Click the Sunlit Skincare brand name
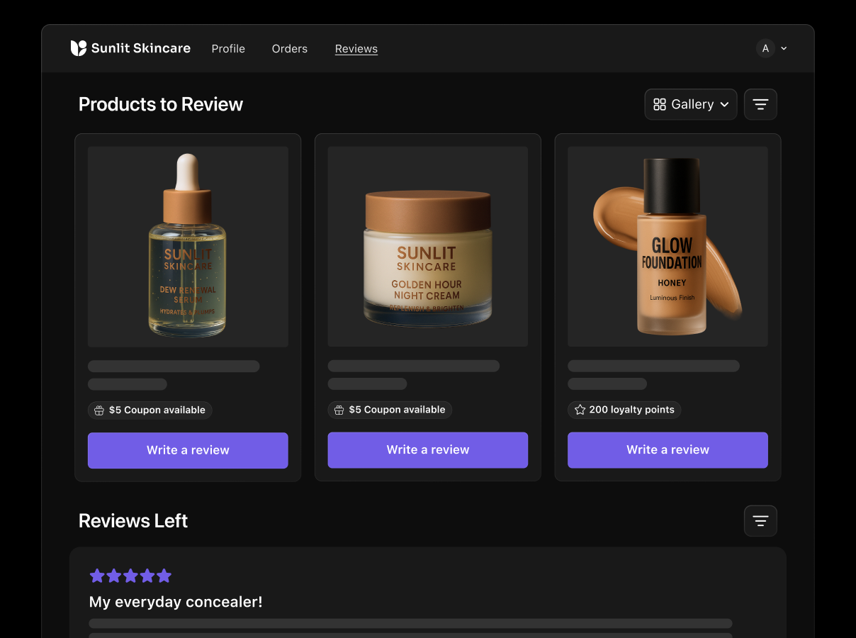Screen dimensions: 856x638 pos(141,48)
